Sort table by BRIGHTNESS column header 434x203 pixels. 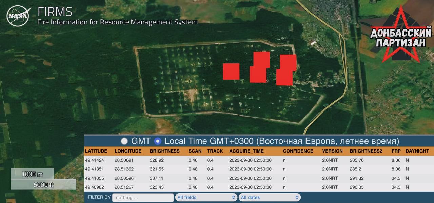[165, 151]
